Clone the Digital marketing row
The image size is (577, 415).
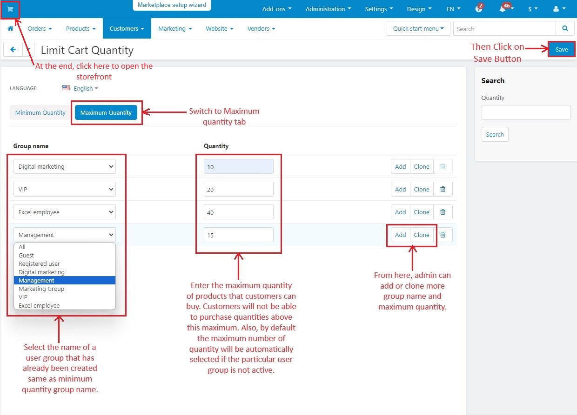(x=422, y=166)
